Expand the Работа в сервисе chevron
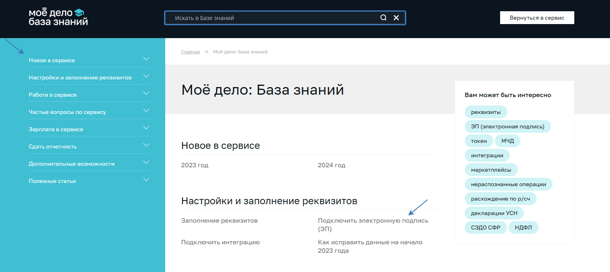Viewport: 610px width, 272px height. [146, 93]
